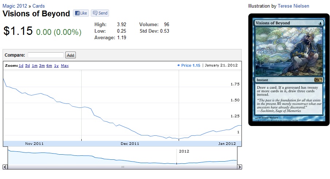Open Terese Nielsen illustrator link
The height and width of the screenshot is (179, 330).
click(293, 6)
